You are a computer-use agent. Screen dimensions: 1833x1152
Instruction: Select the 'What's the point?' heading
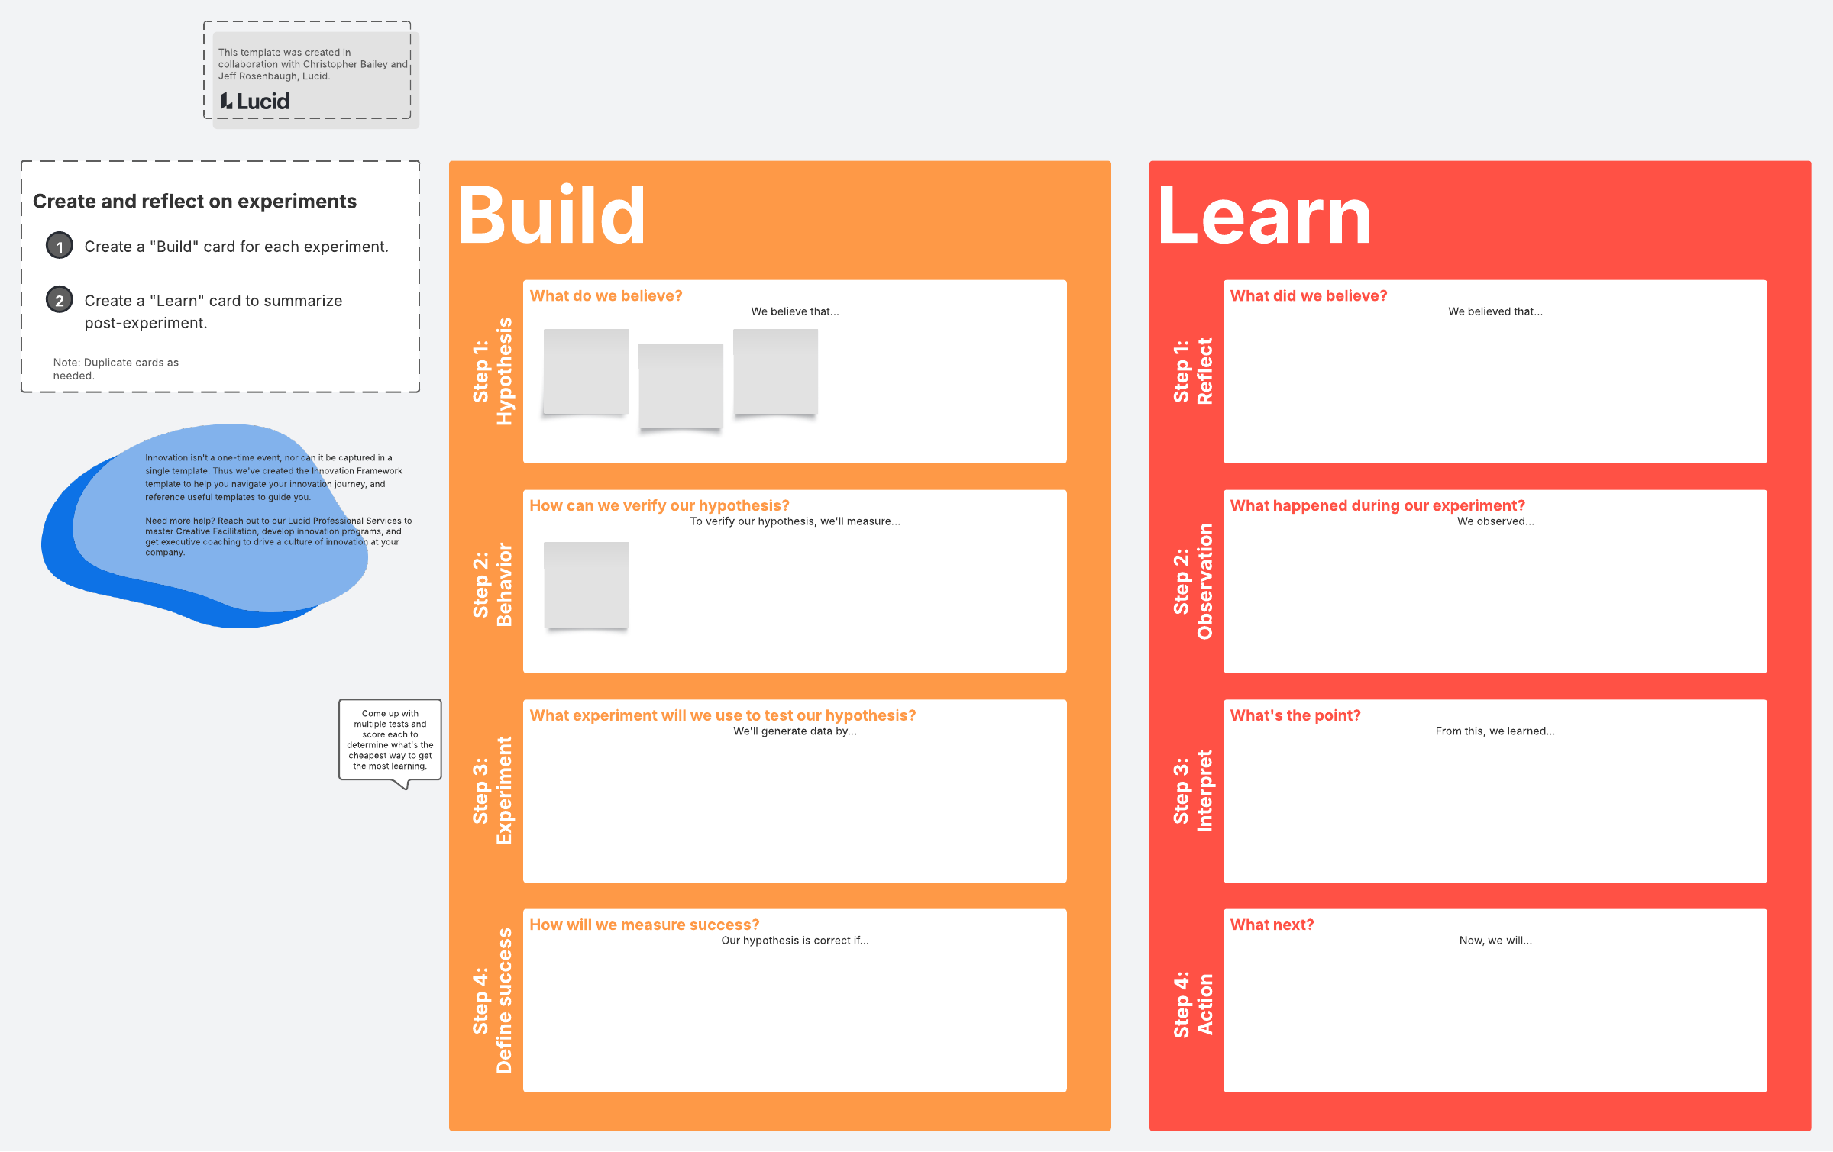coord(1295,715)
